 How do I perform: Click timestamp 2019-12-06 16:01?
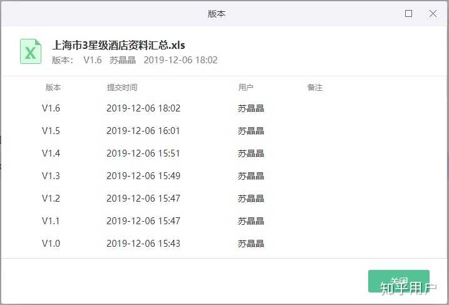(x=143, y=131)
